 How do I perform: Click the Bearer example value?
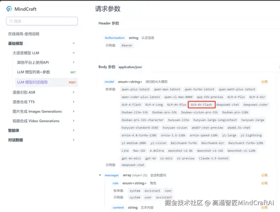[127, 45]
